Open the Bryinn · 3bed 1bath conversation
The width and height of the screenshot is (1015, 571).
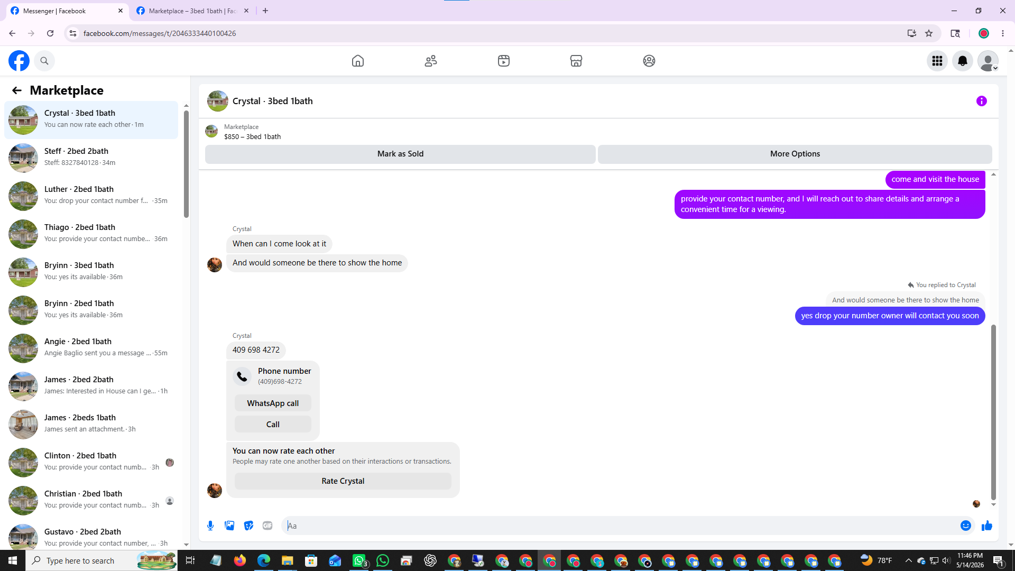coord(91,272)
